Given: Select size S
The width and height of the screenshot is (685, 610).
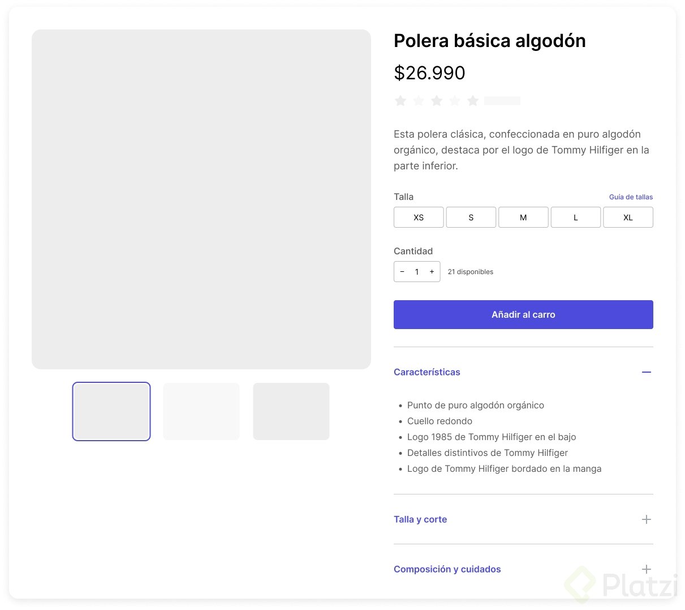Looking at the screenshot, I should coord(471,217).
